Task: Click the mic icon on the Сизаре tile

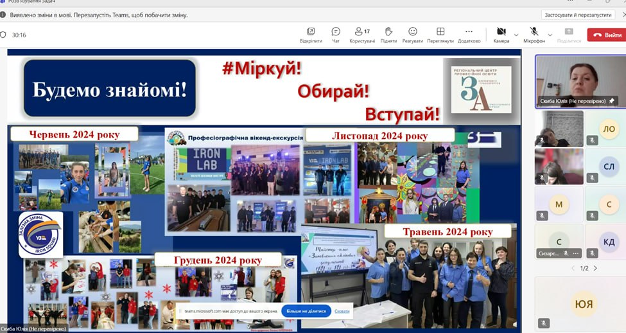Action: pyautogui.click(x=566, y=253)
